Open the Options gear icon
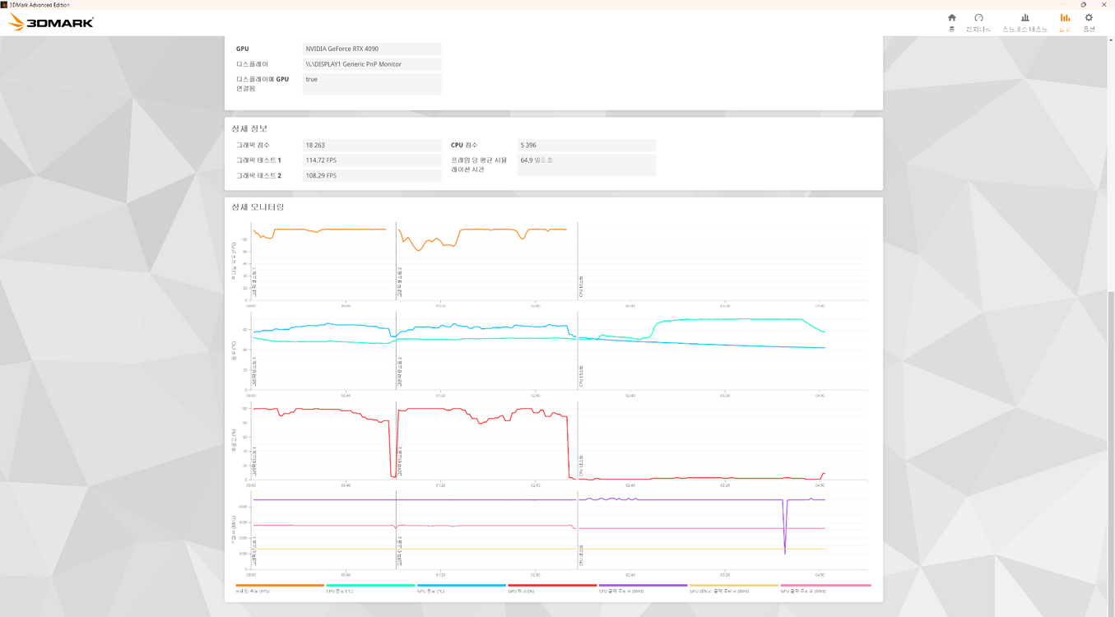Viewport: 1115px width, 617px height. click(x=1089, y=18)
